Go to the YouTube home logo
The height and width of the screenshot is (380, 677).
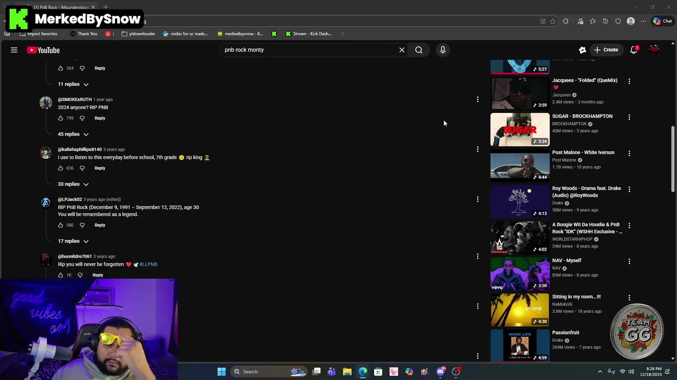43,50
